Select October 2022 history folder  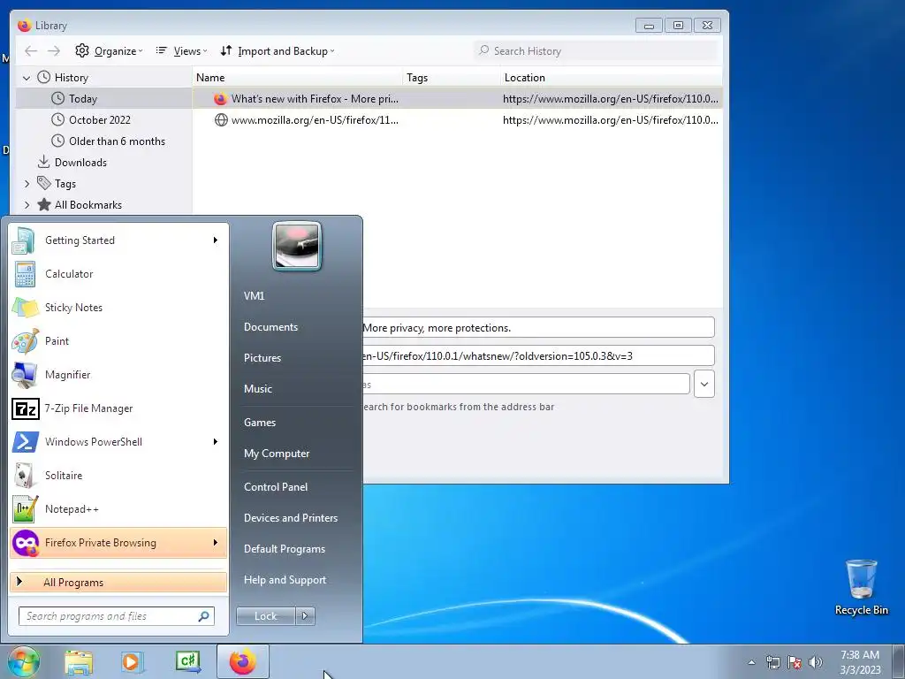[x=99, y=120]
